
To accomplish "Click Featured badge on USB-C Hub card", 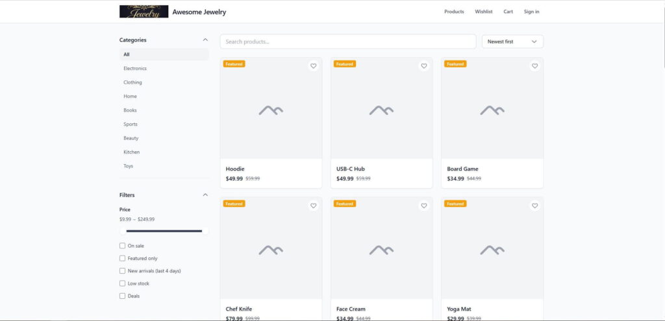I will (x=345, y=64).
